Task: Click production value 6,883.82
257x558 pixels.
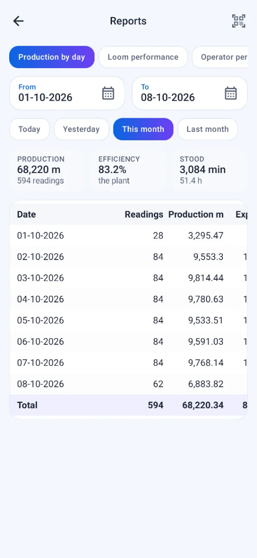Action: (x=206, y=384)
